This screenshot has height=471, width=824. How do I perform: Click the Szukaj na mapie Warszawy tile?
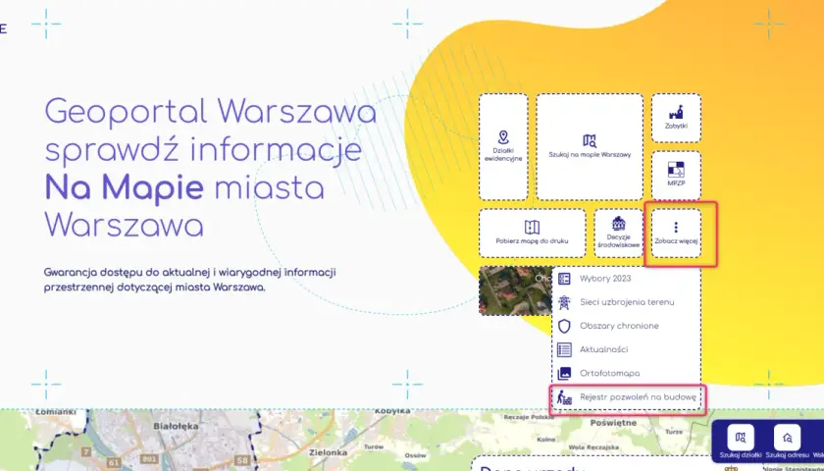pyautogui.click(x=590, y=146)
